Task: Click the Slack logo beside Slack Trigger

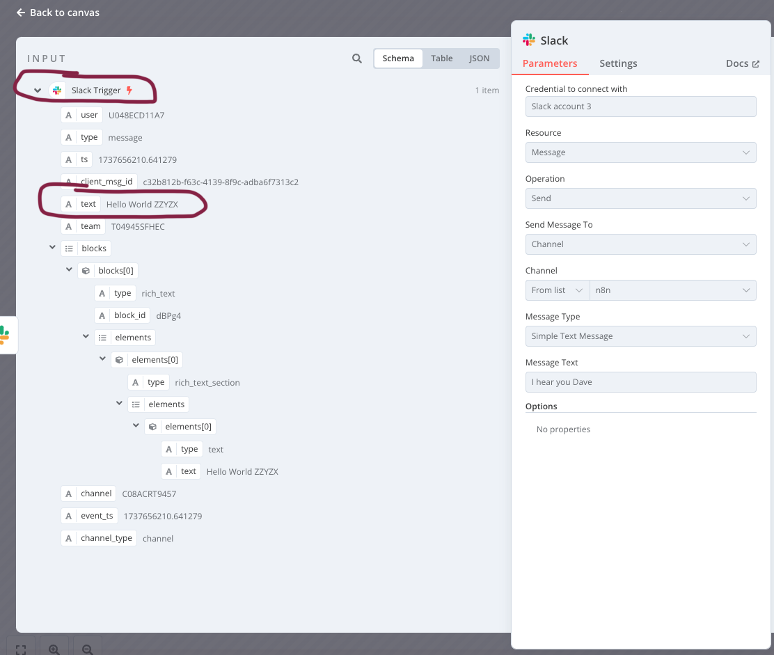Action: click(x=57, y=90)
